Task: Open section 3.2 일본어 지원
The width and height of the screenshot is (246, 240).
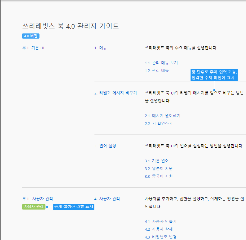Action: (x=159, y=169)
